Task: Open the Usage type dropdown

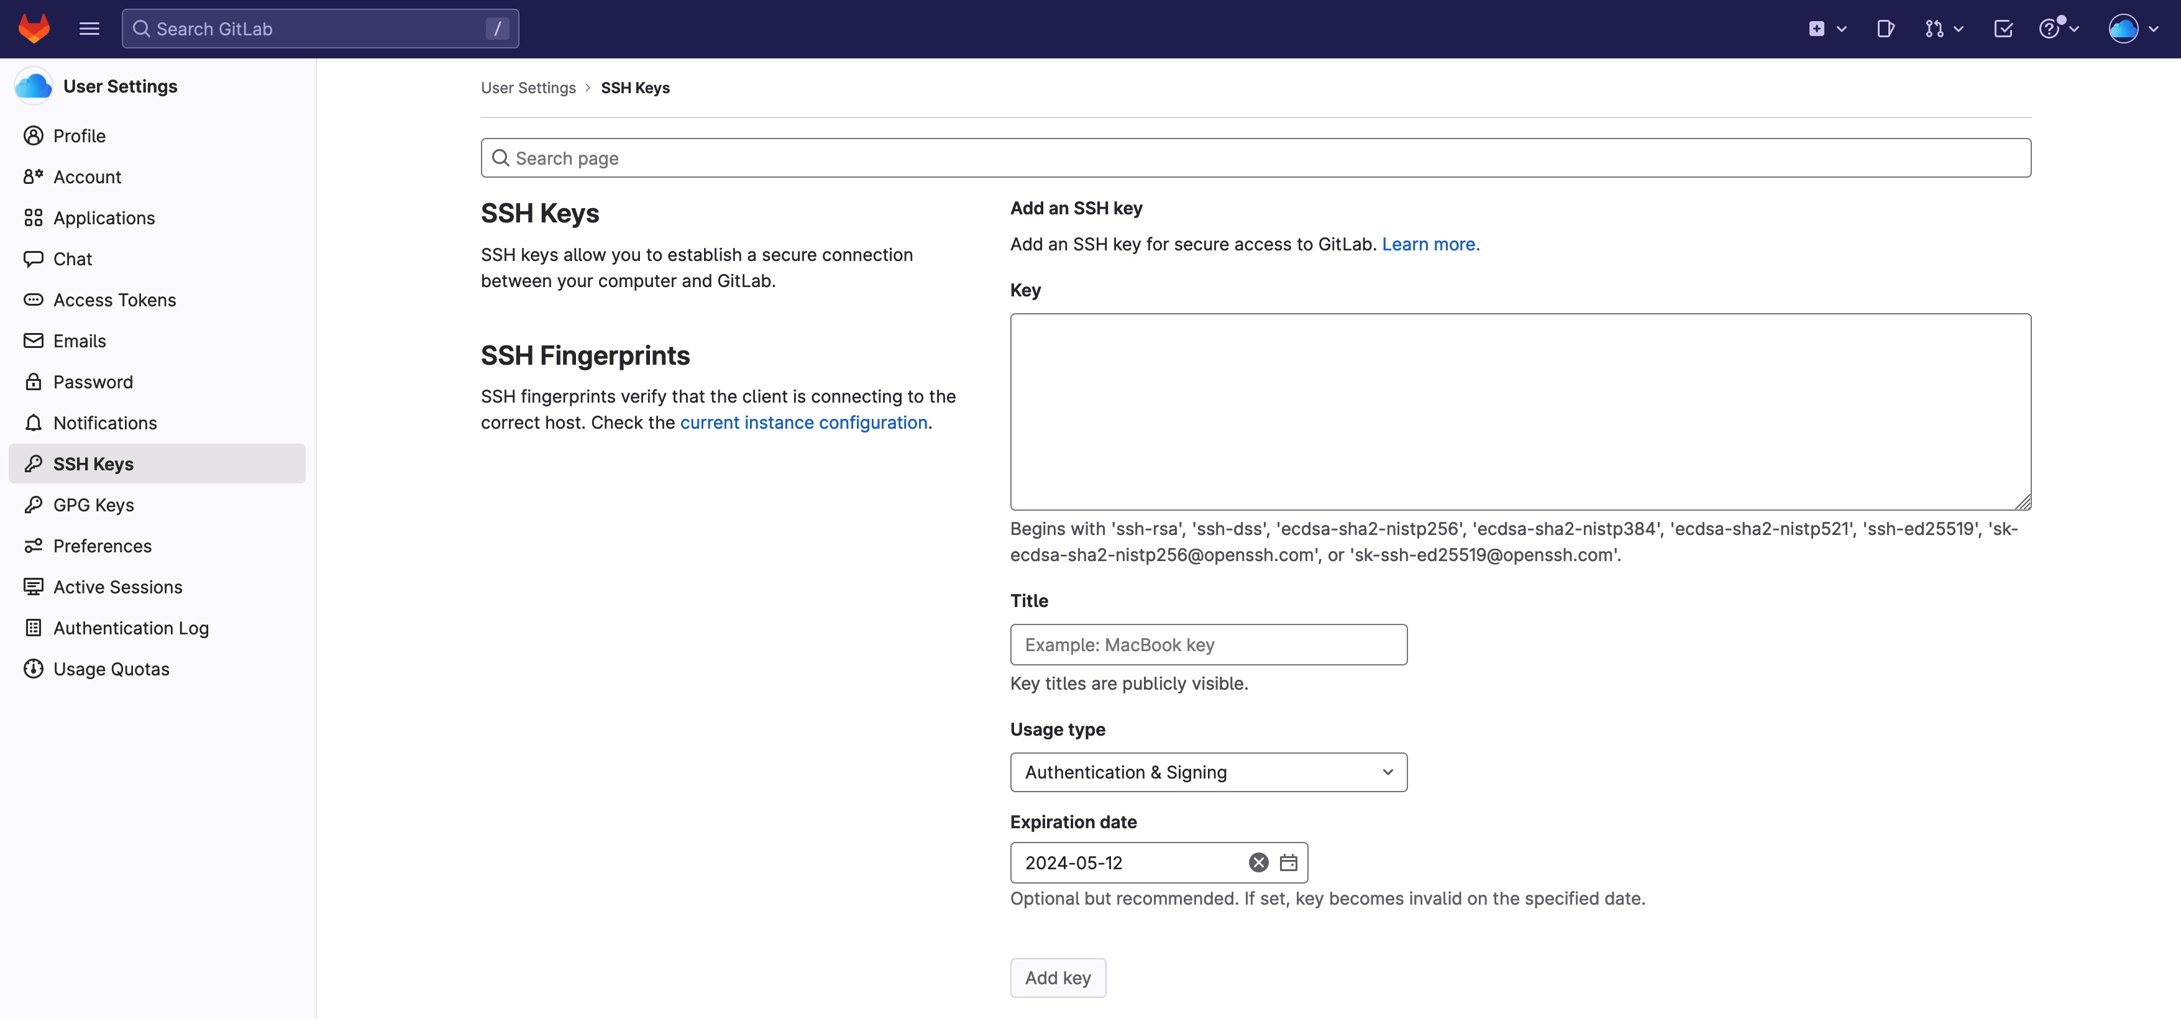Action: pyautogui.click(x=1207, y=772)
